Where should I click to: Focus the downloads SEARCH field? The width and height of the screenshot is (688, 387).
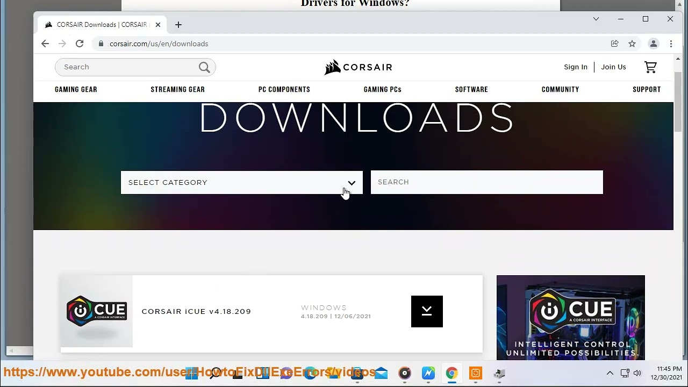(x=487, y=182)
